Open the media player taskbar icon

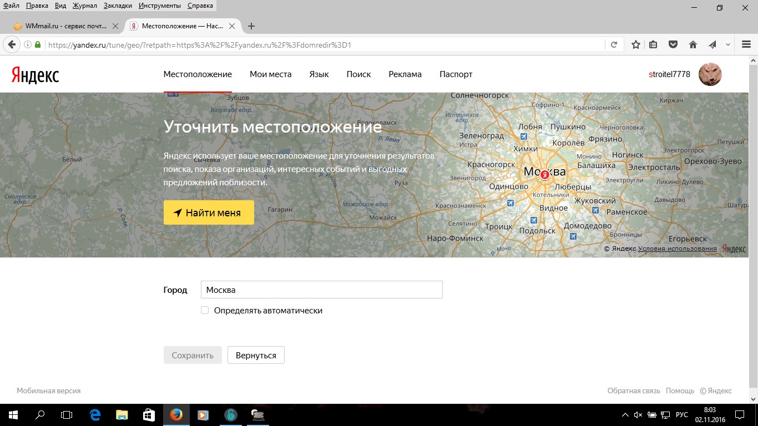(203, 414)
